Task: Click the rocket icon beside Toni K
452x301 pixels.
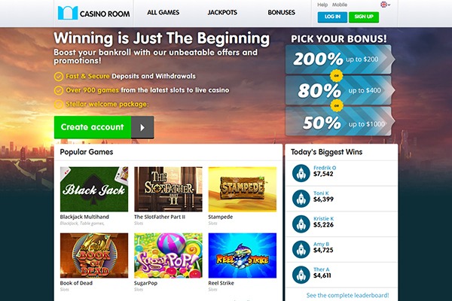Action: tap(301, 199)
